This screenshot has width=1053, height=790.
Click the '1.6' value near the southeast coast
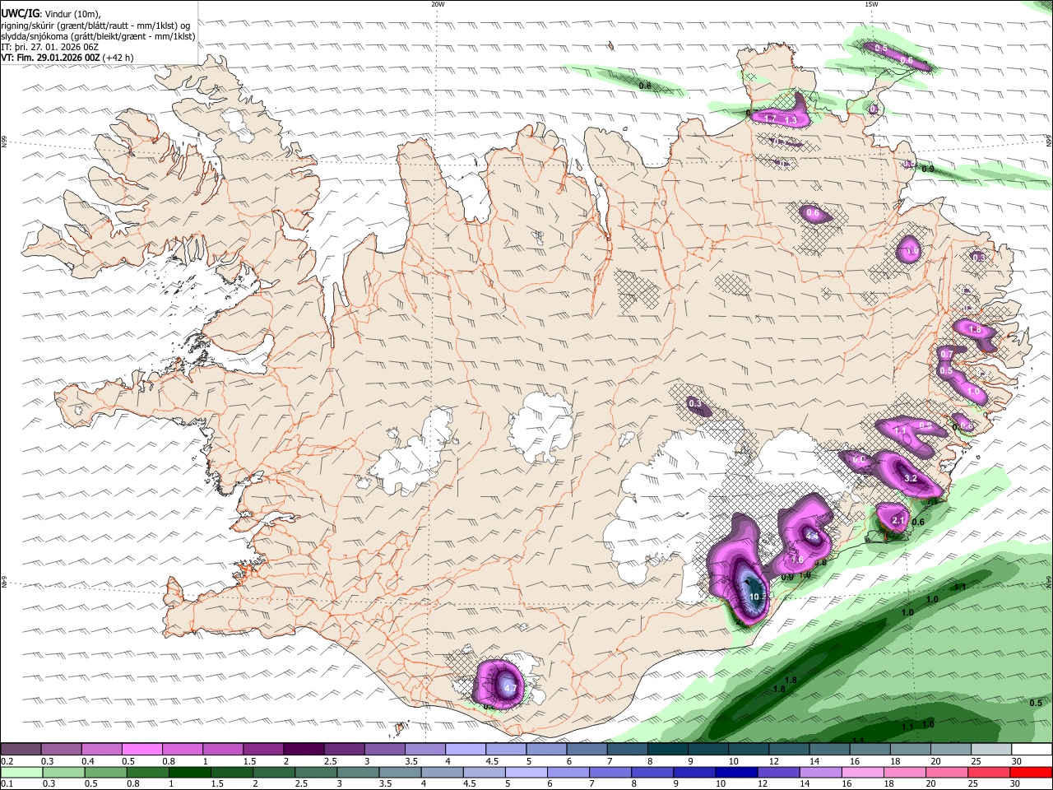[x=797, y=560]
